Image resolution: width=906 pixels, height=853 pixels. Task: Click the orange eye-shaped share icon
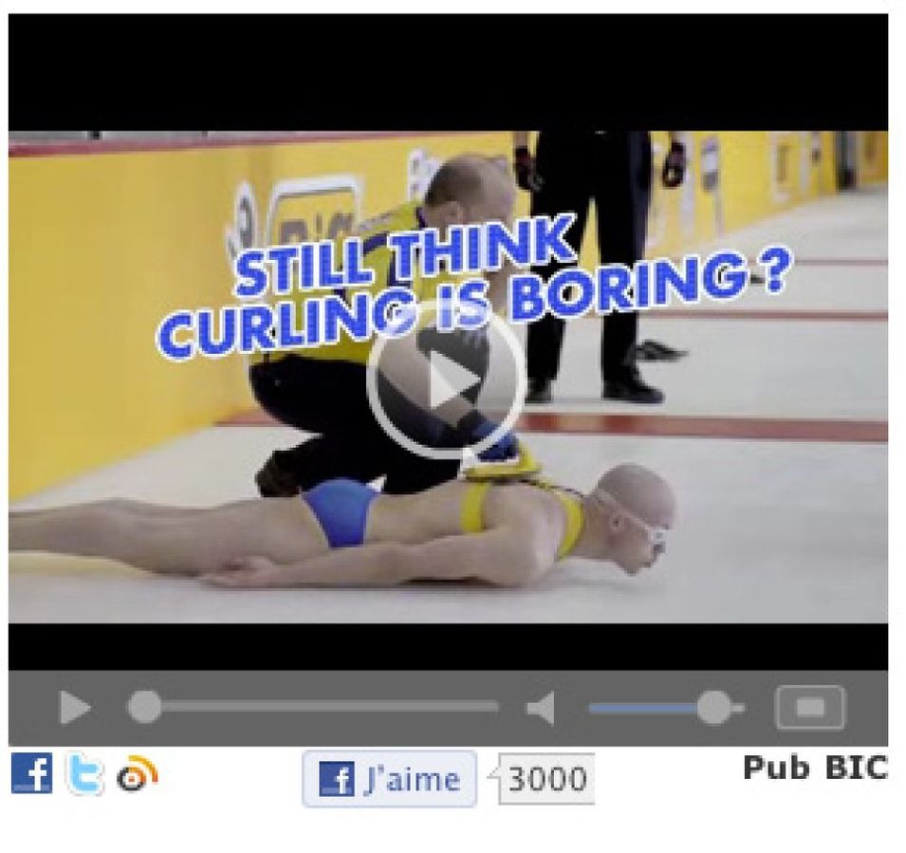click(137, 773)
